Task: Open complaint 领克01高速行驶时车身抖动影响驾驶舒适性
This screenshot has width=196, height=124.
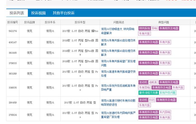Action: pos(118,102)
